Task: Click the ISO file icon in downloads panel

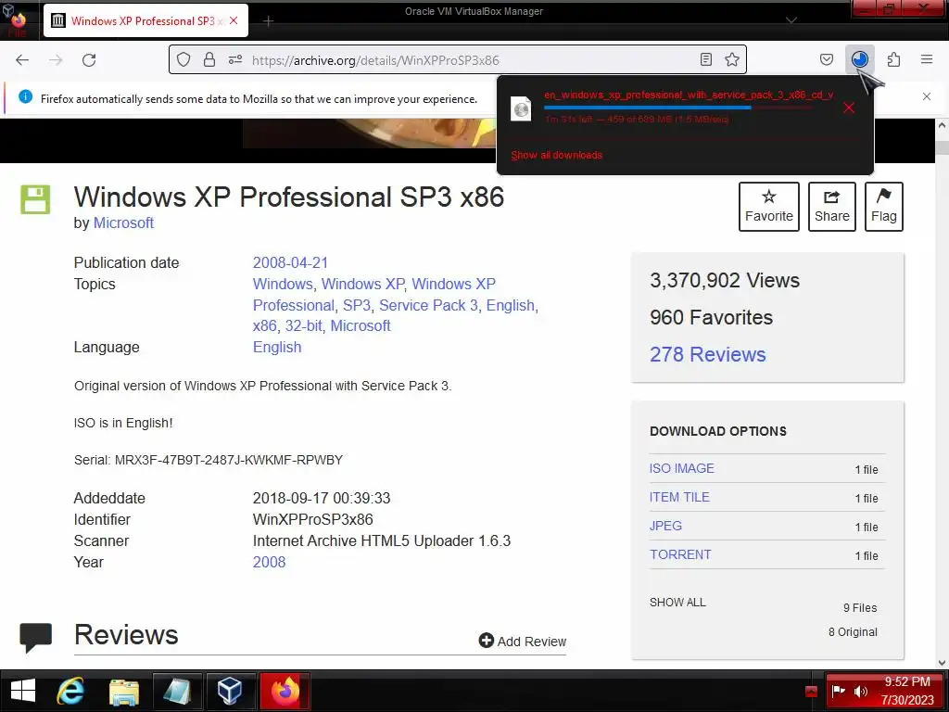Action: coord(521,109)
